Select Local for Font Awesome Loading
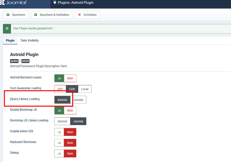 85,89
